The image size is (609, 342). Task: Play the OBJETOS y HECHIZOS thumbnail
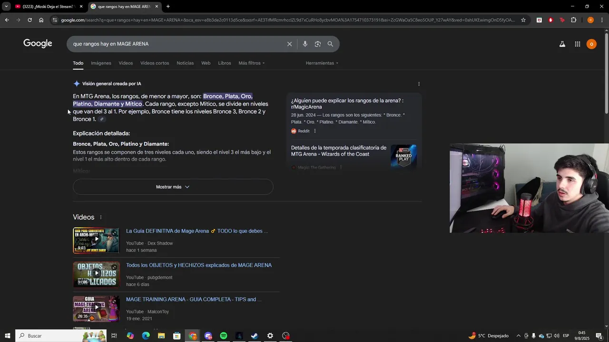click(96, 275)
